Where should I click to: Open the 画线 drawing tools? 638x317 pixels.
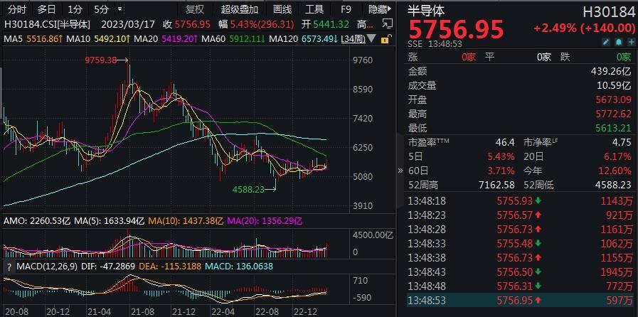(x=282, y=9)
